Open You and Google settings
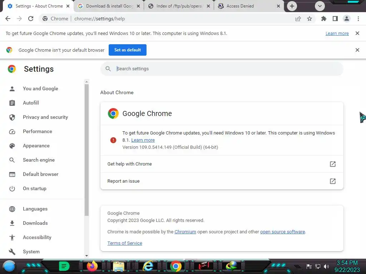 pos(40,88)
